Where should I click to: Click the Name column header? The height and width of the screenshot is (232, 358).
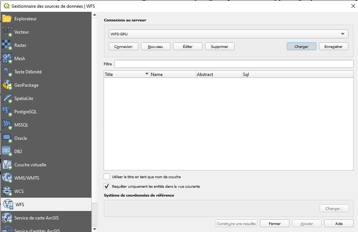coord(173,74)
